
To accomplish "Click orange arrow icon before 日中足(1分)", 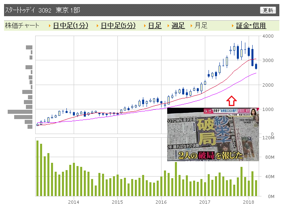I will point(50,26).
